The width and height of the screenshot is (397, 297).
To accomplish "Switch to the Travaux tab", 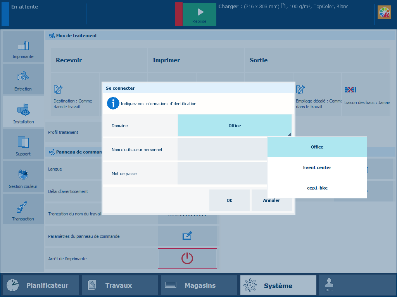I will point(120,285).
